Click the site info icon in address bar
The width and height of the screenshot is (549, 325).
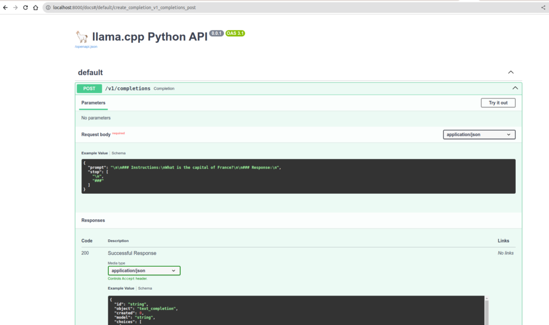click(48, 7)
